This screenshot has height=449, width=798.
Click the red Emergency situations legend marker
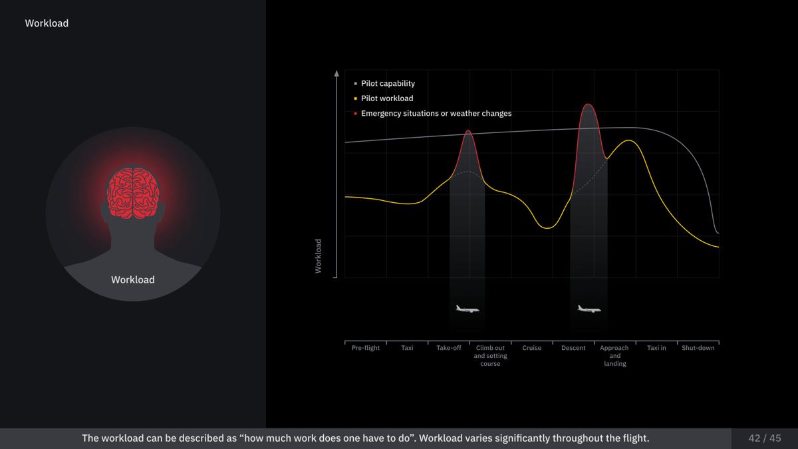pyautogui.click(x=356, y=114)
